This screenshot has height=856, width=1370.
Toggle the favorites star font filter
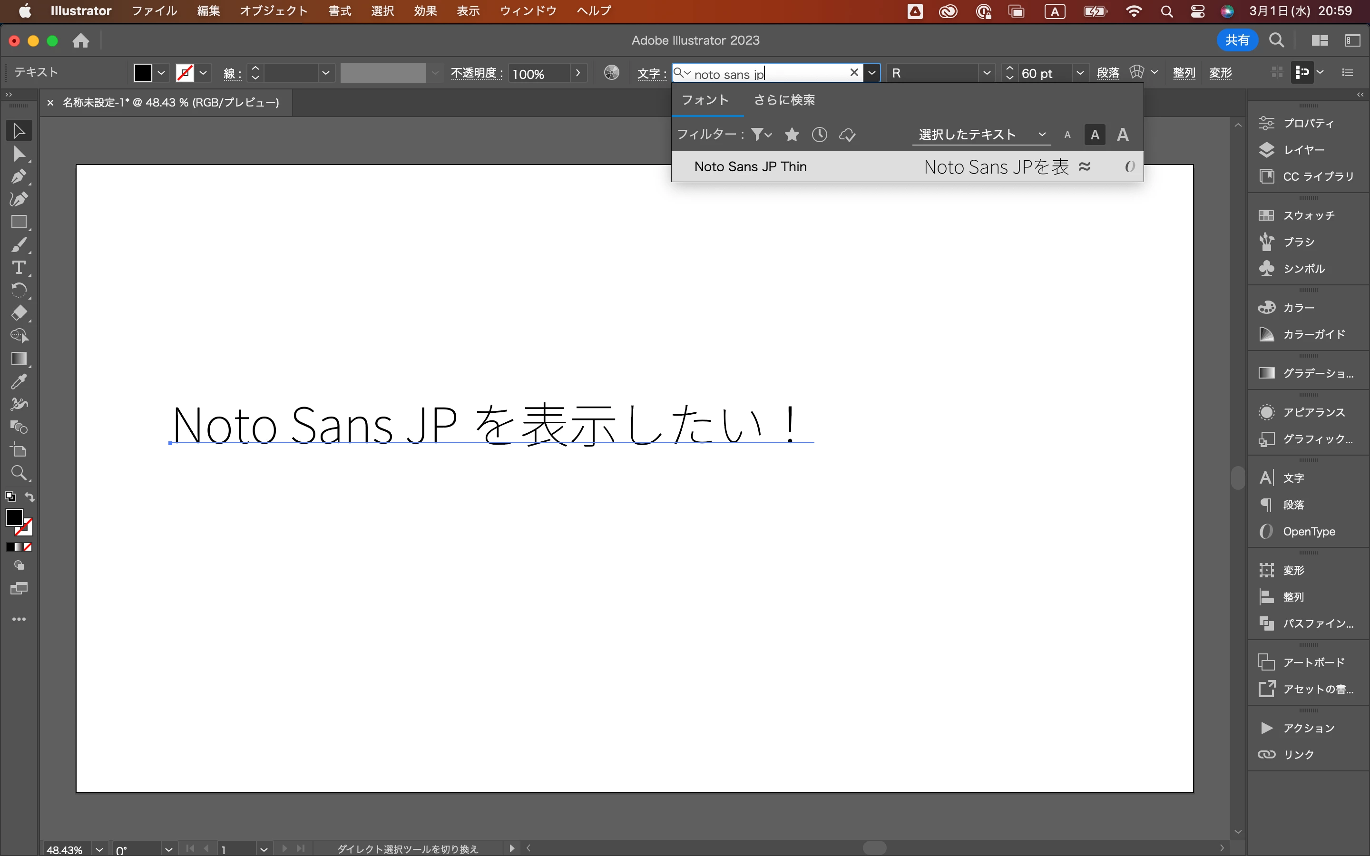pyautogui.click(x=792, y=135)
